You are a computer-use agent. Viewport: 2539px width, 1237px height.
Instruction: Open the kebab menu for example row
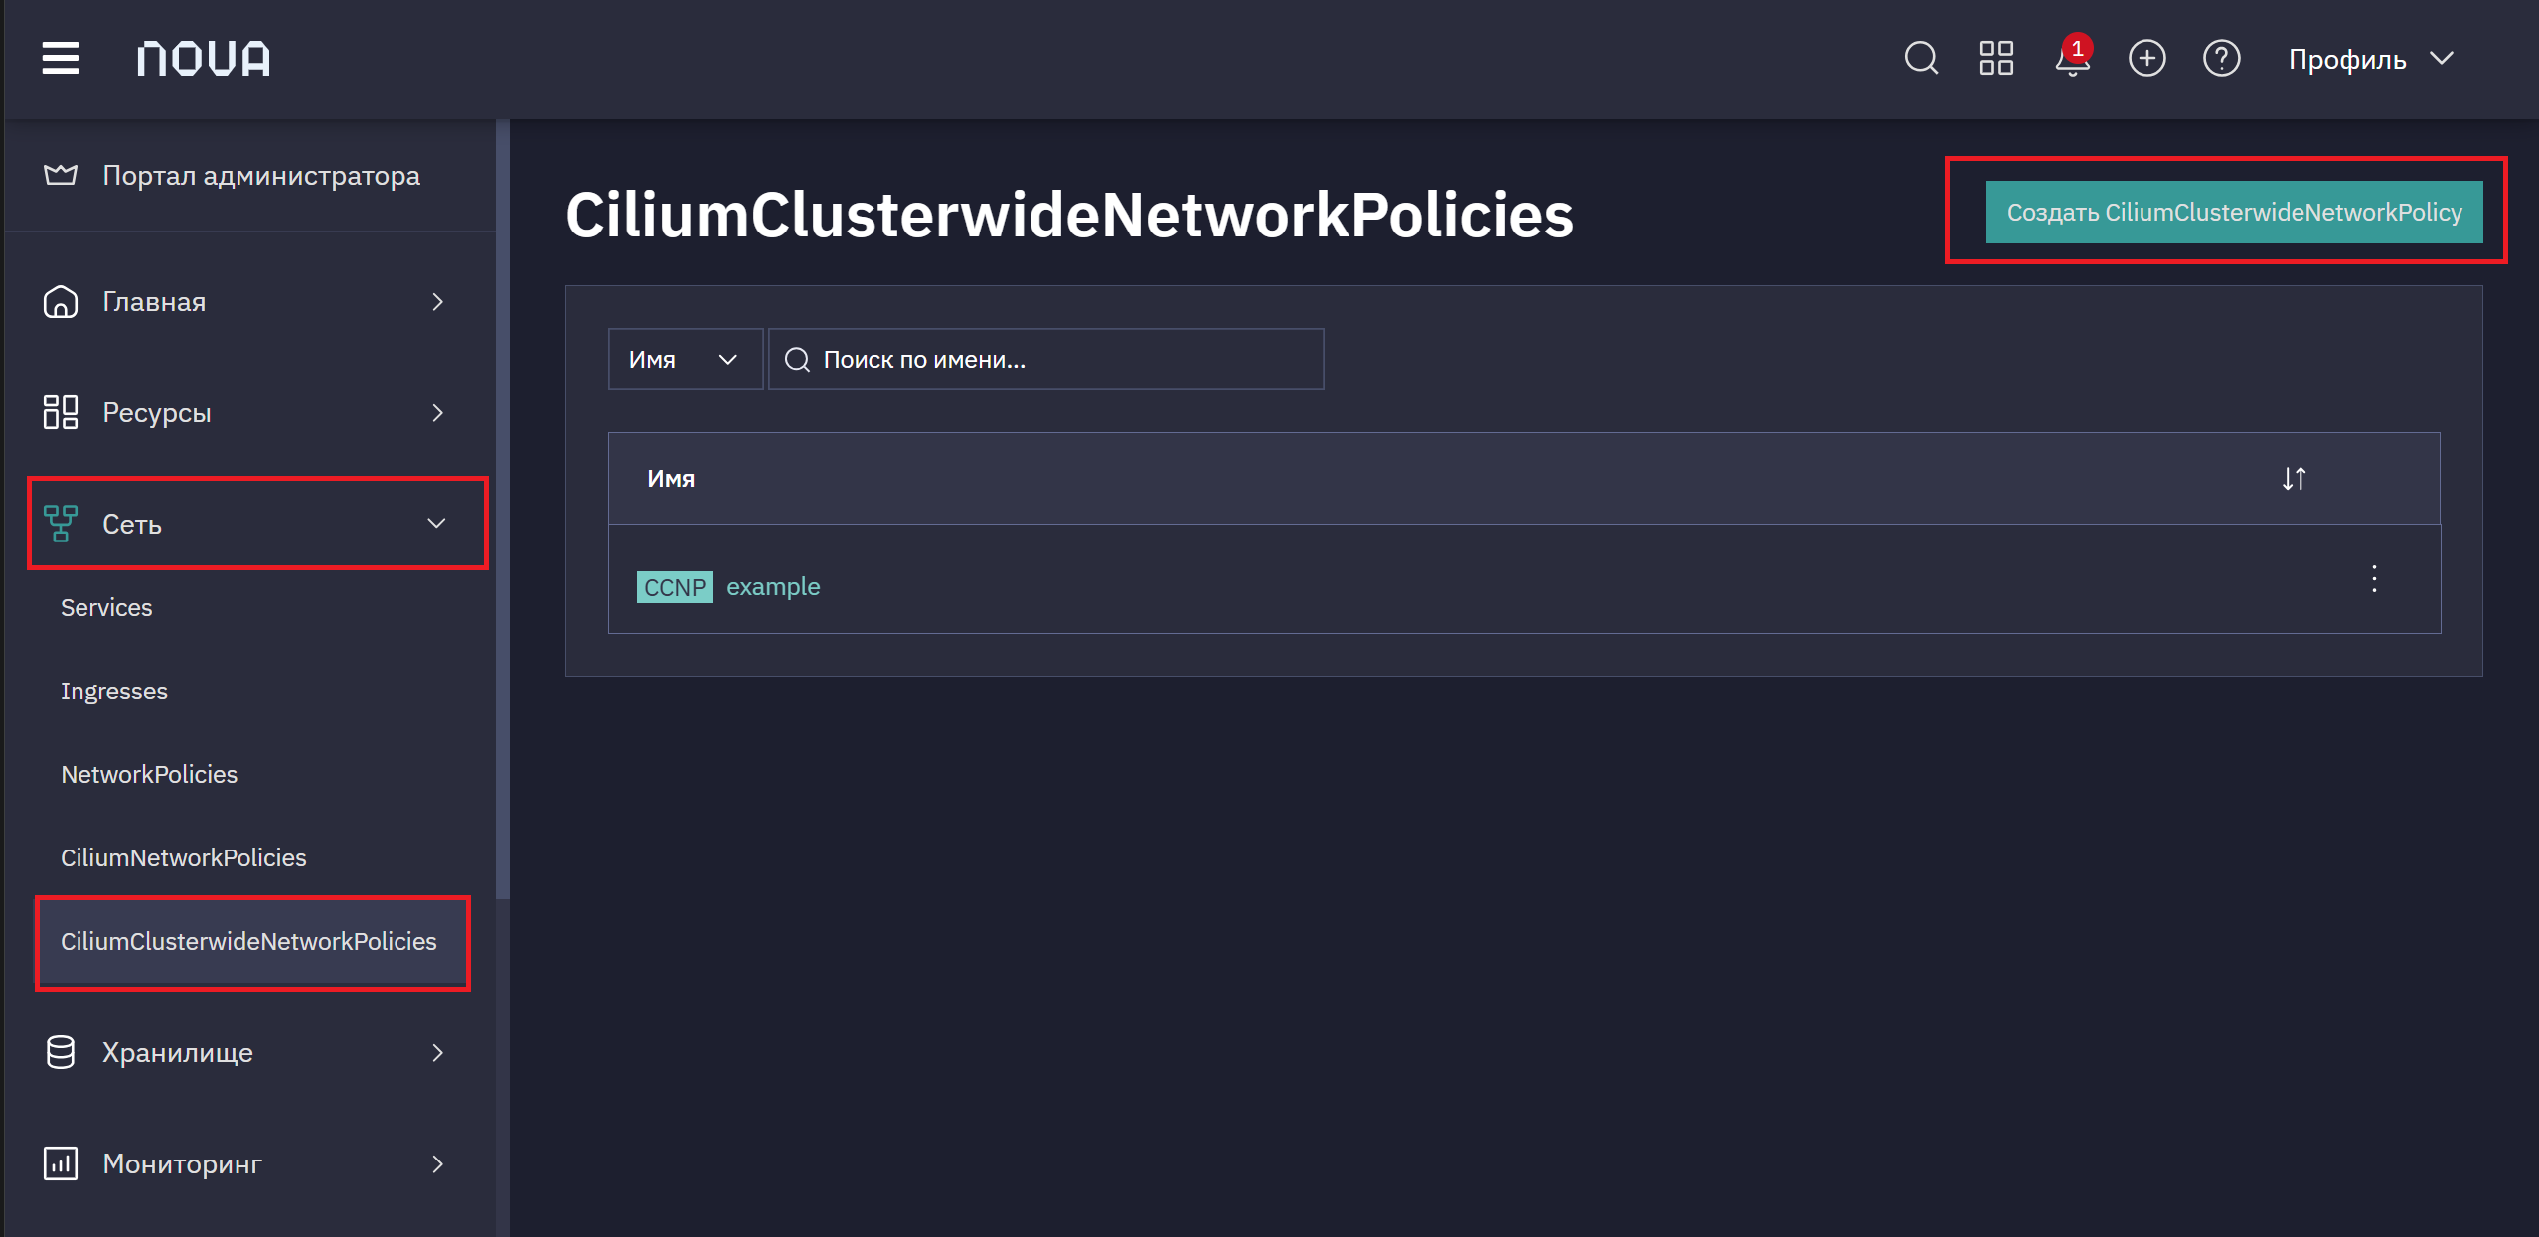tap(2374, 579)
